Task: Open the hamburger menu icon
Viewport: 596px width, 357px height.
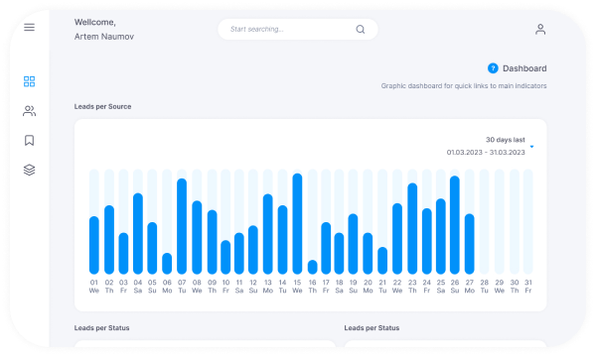Action: 29,28
